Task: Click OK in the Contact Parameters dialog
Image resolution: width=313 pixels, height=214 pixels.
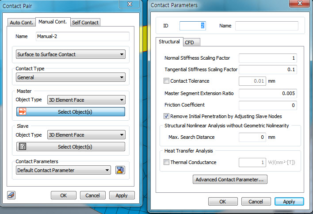Action: (x=223, y=202)
